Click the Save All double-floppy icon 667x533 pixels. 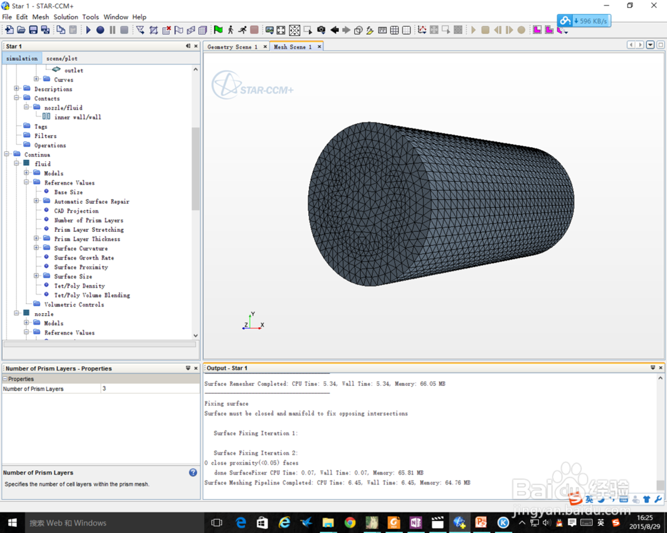point(45,30)
